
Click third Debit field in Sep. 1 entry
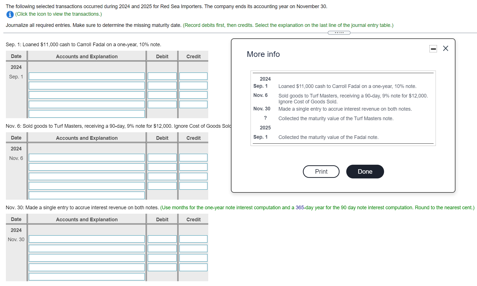pos(162,95)
